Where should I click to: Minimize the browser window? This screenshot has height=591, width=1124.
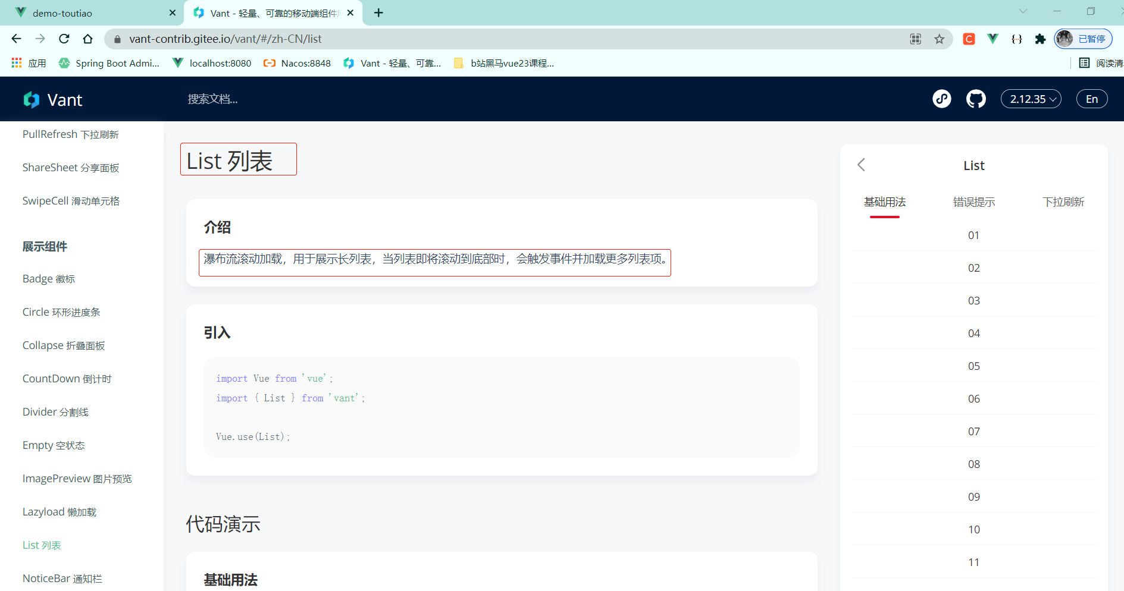click(x=1057, y=11)
